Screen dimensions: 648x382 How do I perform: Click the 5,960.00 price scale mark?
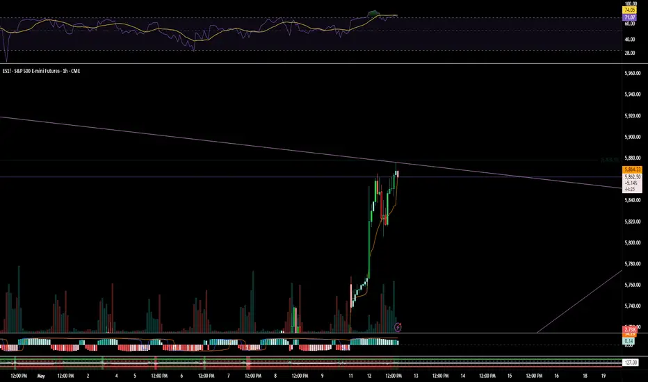click(x=632, y=73)
